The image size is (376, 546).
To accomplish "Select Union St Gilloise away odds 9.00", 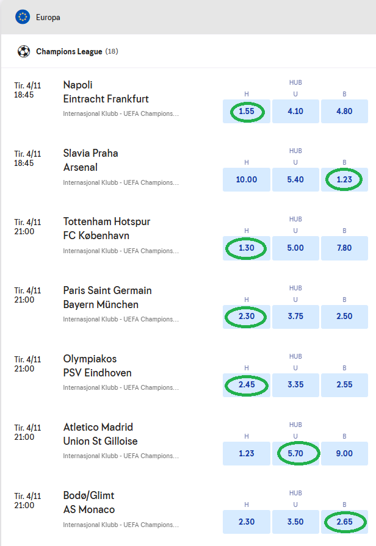I will coord(344,453).
